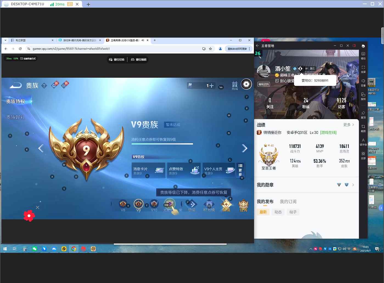Expand the 我的勋章 section chevron
This screenshot has height=283, width=384.
(x=353, y=185)
